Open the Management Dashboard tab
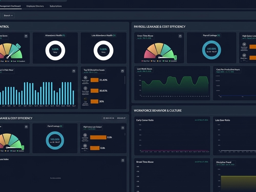256x192 pixels. pos(10,6)
